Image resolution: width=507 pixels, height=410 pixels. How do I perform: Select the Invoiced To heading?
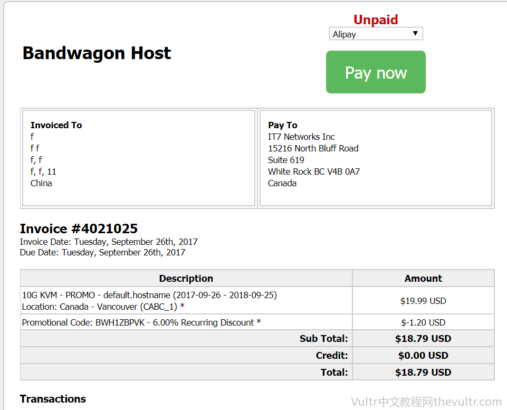tap(56, 125)
